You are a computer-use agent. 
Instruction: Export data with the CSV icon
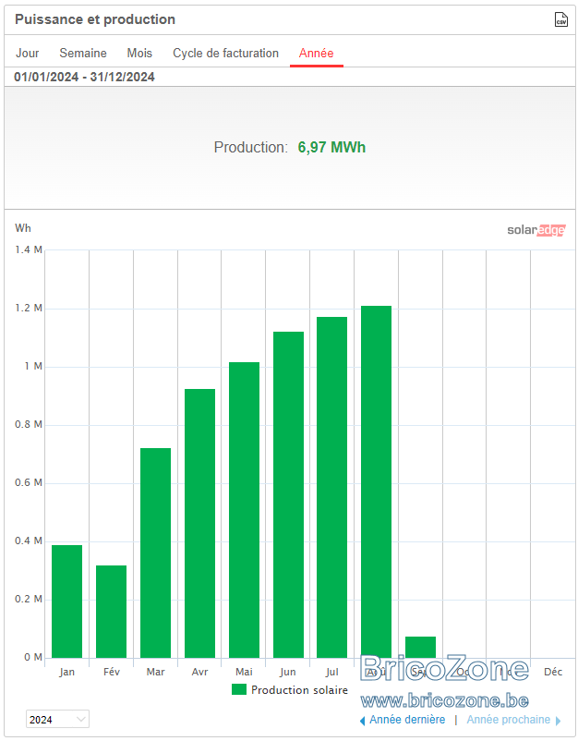point(560,19)
